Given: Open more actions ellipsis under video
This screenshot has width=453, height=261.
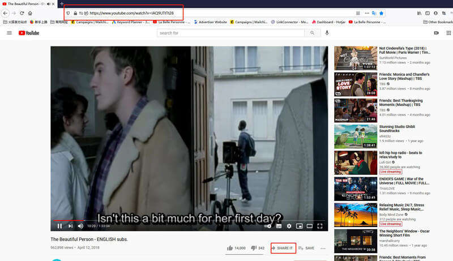Looking at the screenshot, I should [x=323, y=249].
